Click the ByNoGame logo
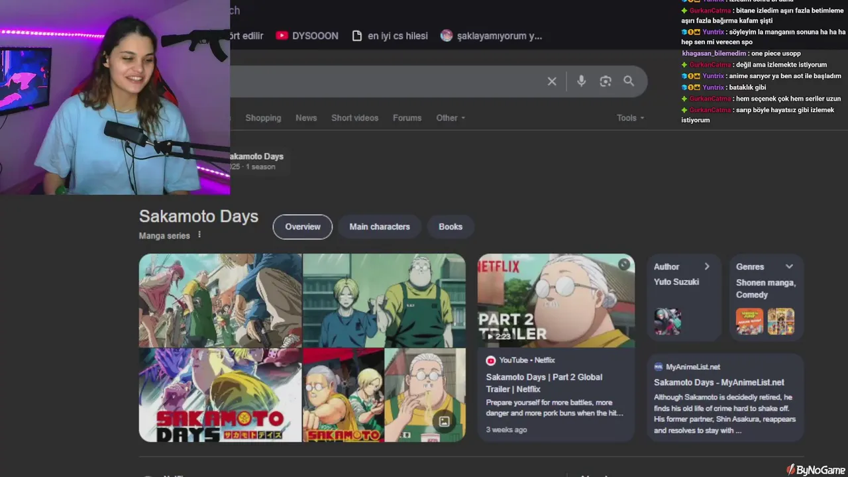 tap(816, 470)
